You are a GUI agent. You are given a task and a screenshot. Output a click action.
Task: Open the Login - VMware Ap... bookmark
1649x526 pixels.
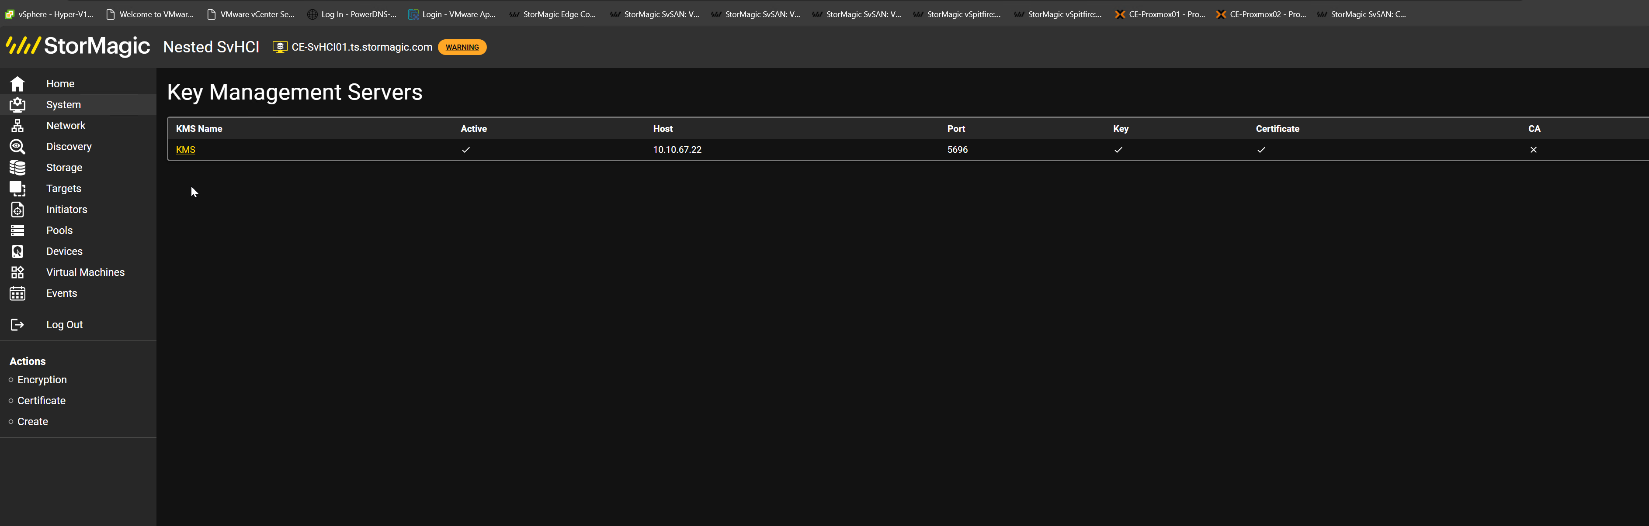point(452,14)
